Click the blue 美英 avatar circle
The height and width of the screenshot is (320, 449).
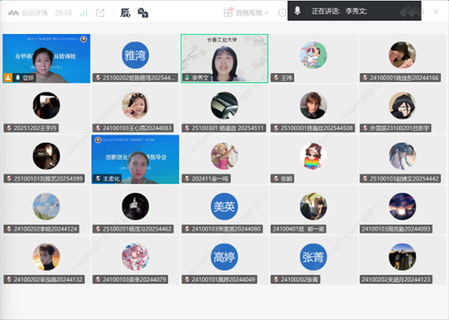(224, 206)
